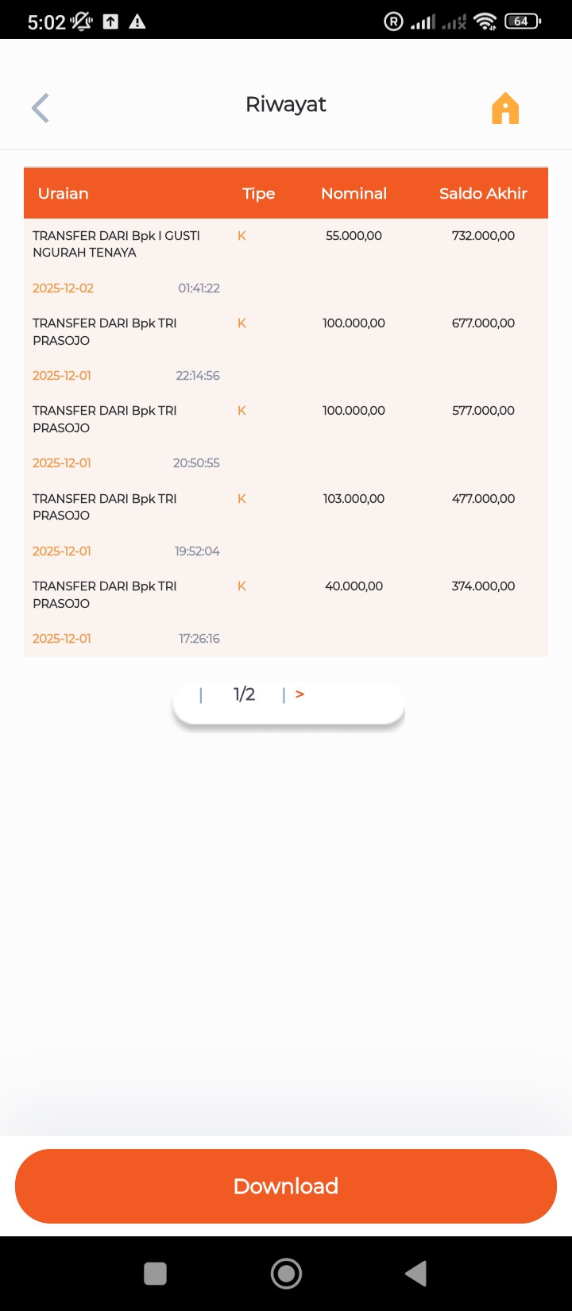
Task: Tap the 1/2 page indicator
Action: tap(245, 694)
